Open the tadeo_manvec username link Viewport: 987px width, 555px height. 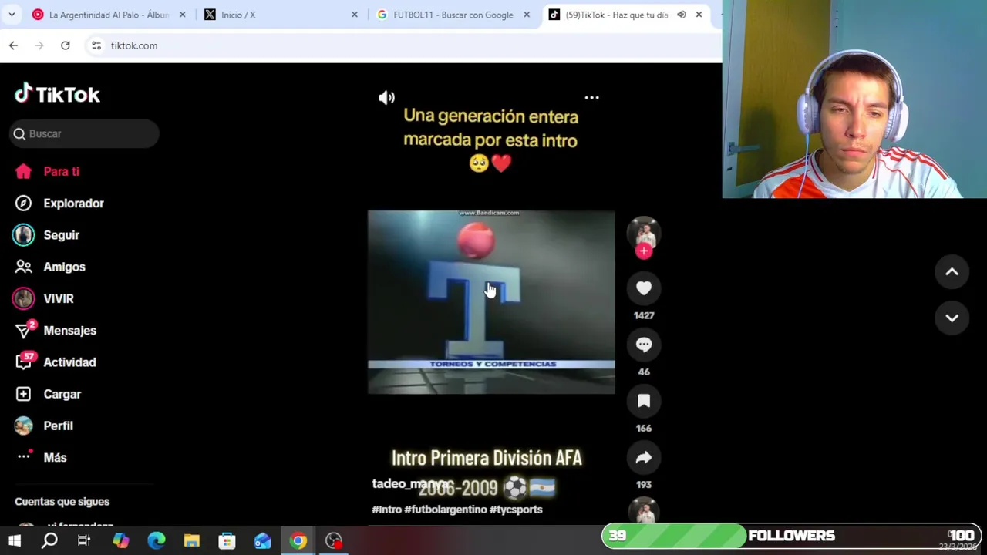point(409,483)
